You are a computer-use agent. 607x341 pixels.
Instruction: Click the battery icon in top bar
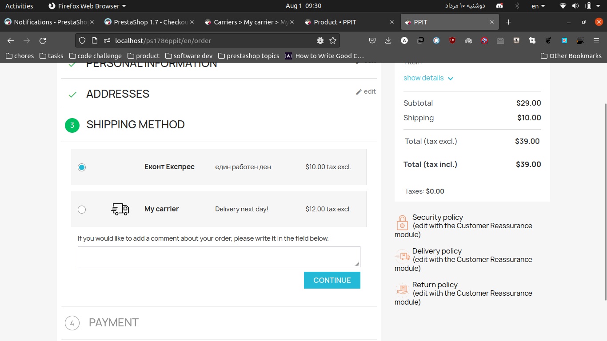(x=588, y=6)
